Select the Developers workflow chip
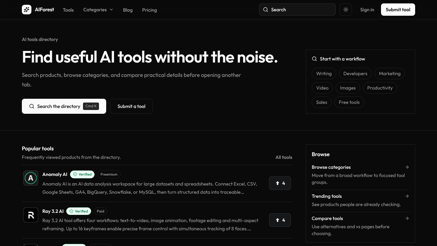This screenshot has height=246, width=437. (x=355, y=73)
